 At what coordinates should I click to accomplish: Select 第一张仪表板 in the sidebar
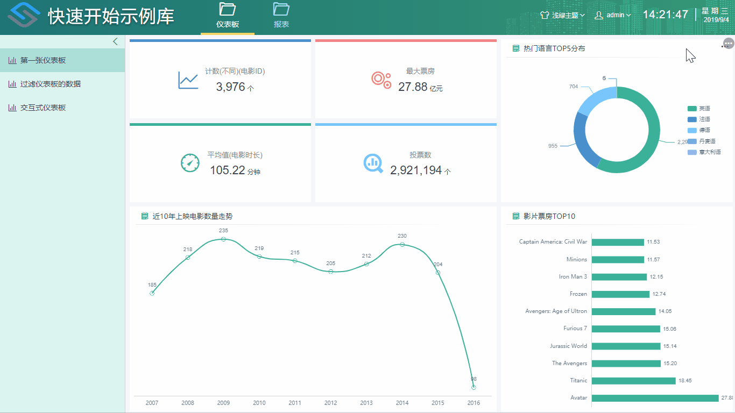[x=43, y=60]
